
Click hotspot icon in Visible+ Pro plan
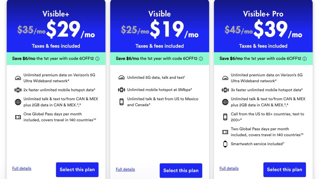[x=225, y=90]
